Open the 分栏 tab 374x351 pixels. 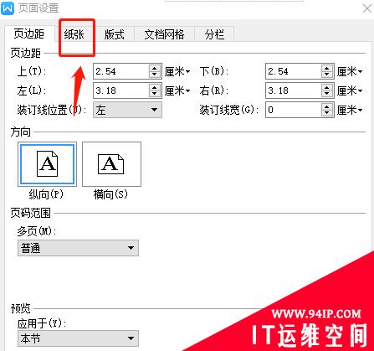coord(214,34)
